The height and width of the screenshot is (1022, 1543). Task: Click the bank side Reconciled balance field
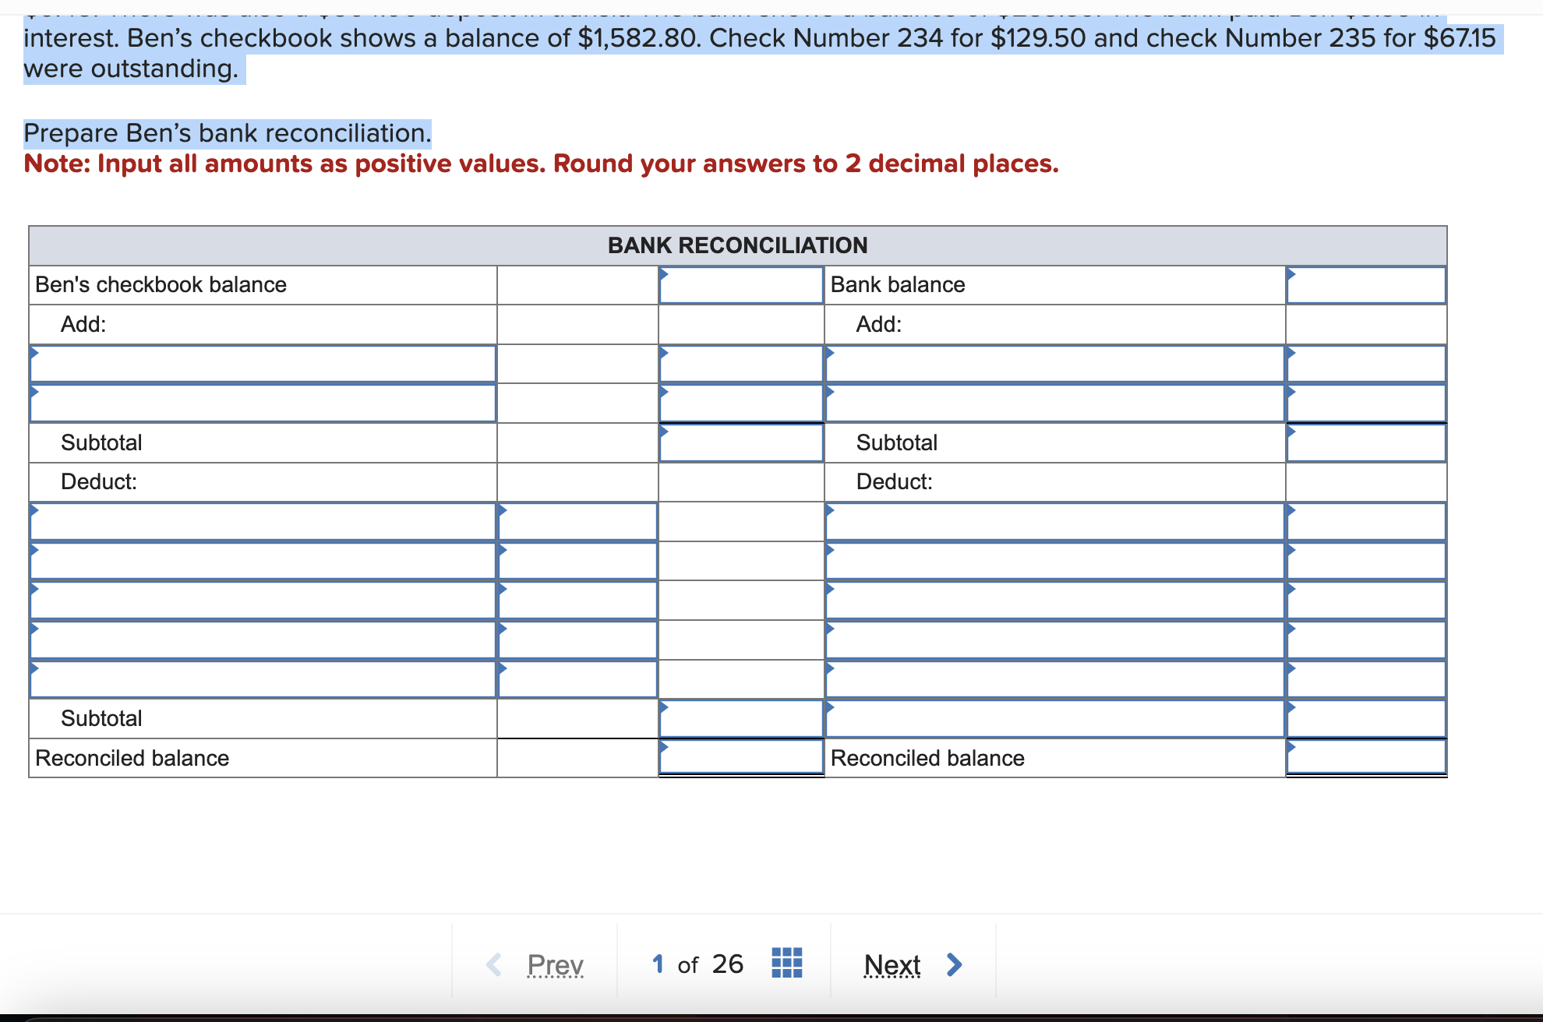coord(1366,757)
